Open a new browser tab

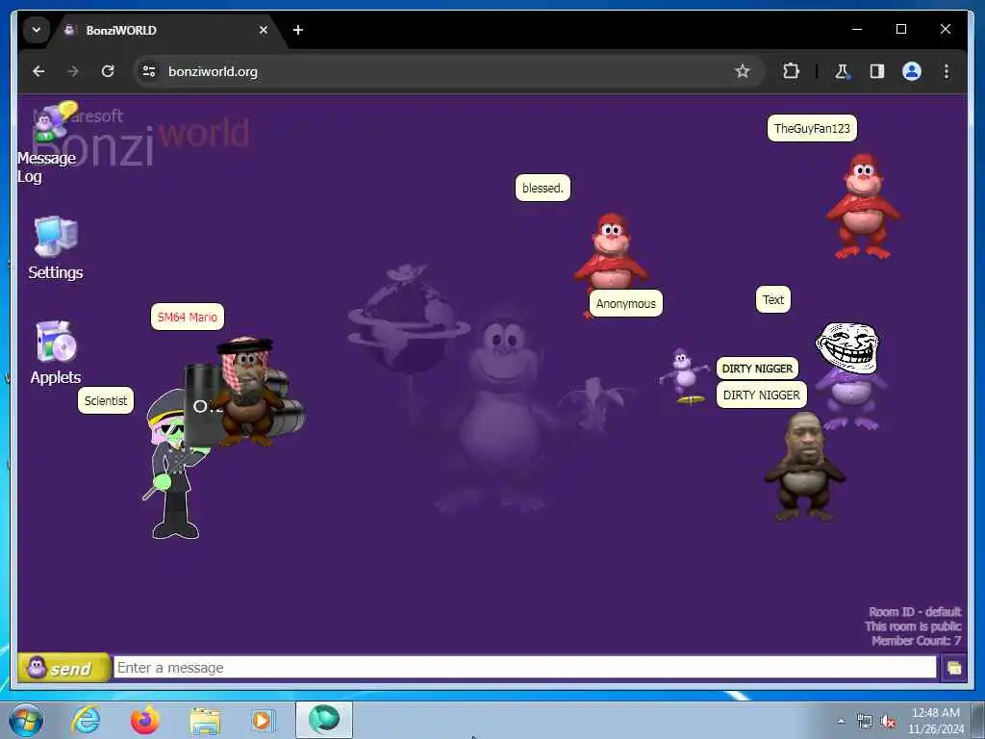click(x=298, y=30)
